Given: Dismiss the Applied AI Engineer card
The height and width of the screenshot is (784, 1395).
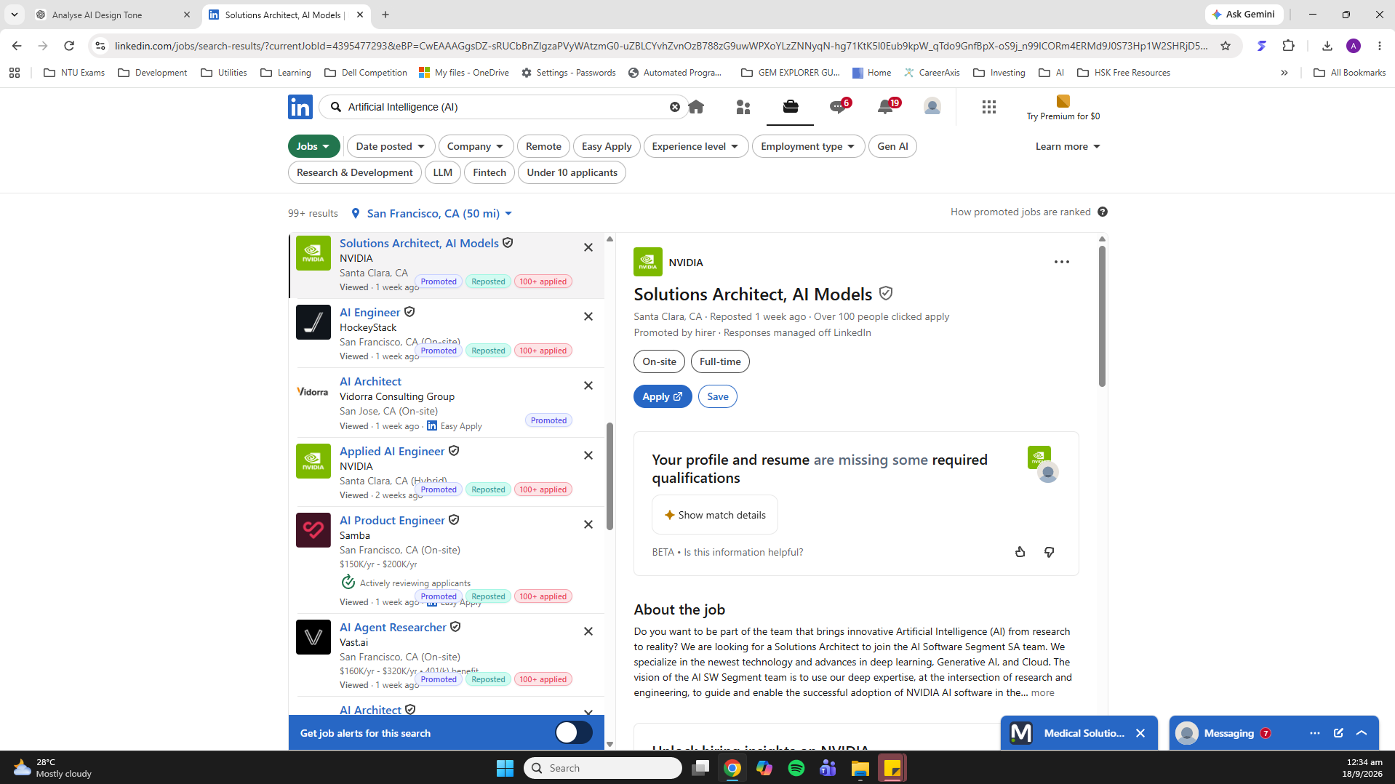Looking at the screenshot, I should tap(588, 455).
